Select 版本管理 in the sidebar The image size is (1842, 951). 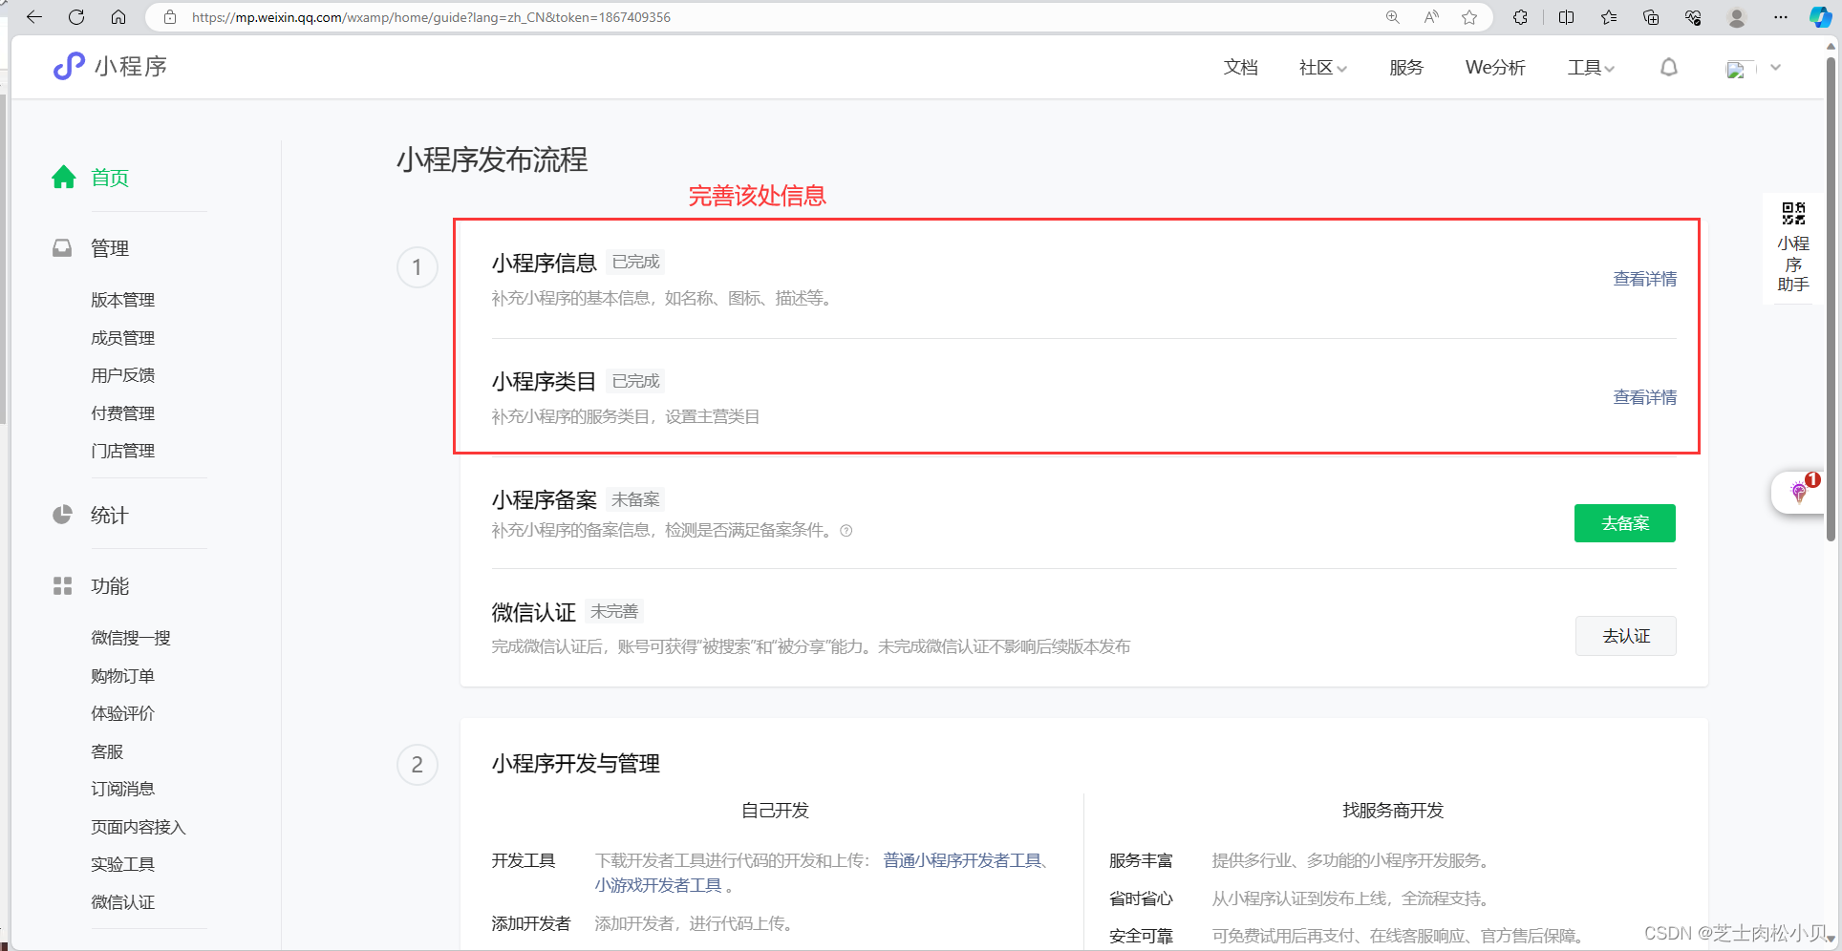122,300
